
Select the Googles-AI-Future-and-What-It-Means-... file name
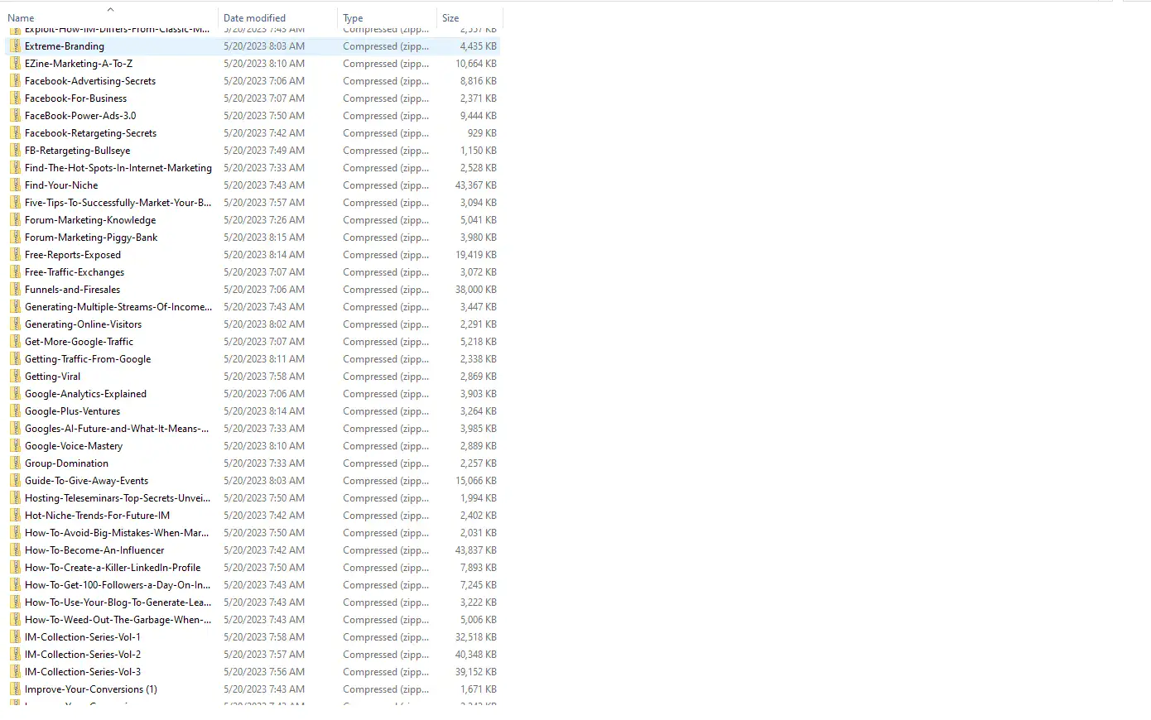[x=117, y=429]
